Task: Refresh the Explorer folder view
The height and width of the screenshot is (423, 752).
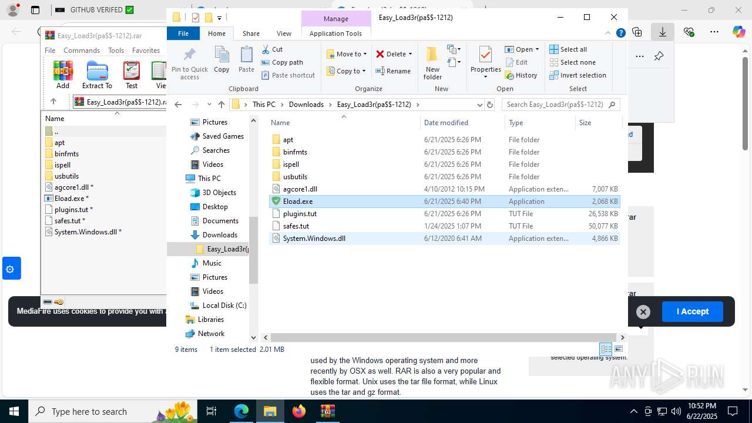Action: tap(490, 105)
